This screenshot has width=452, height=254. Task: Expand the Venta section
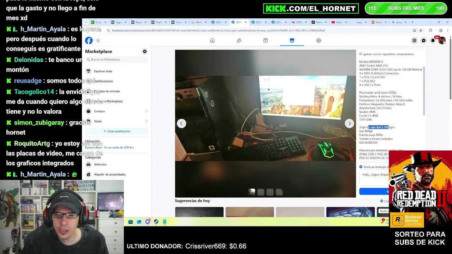pos(117,121)
